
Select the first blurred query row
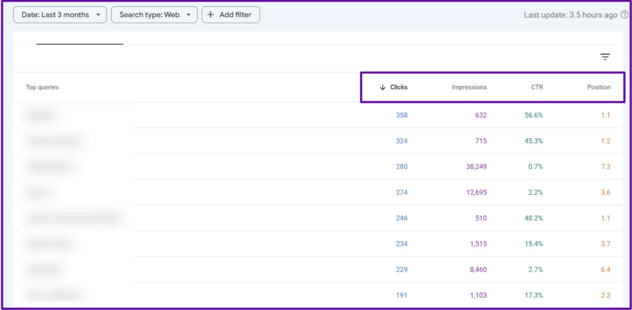tap(41, 115)
